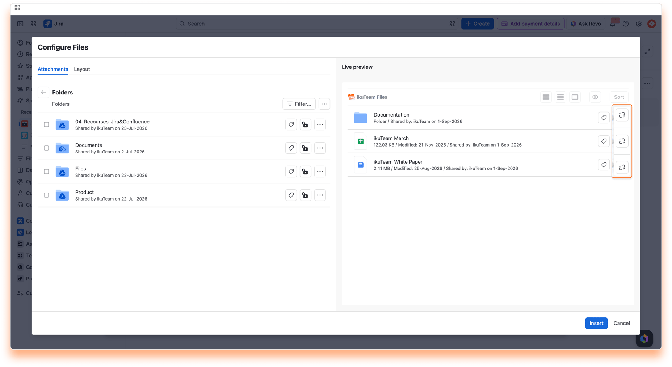672x367 pixels.
Task: Click the tag icon for Product folder
Action: point(291,195)
